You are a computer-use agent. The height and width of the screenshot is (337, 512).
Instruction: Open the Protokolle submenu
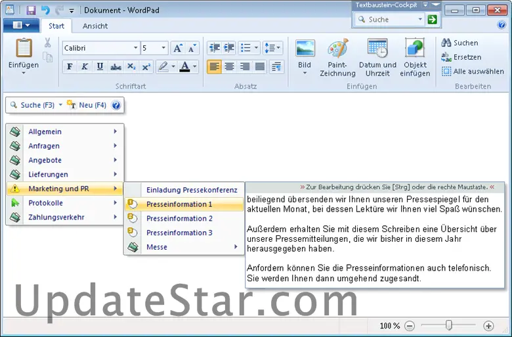click(x=64, y=203)
